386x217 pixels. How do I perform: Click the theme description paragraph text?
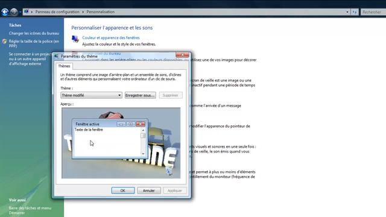(x=121, y=77)
